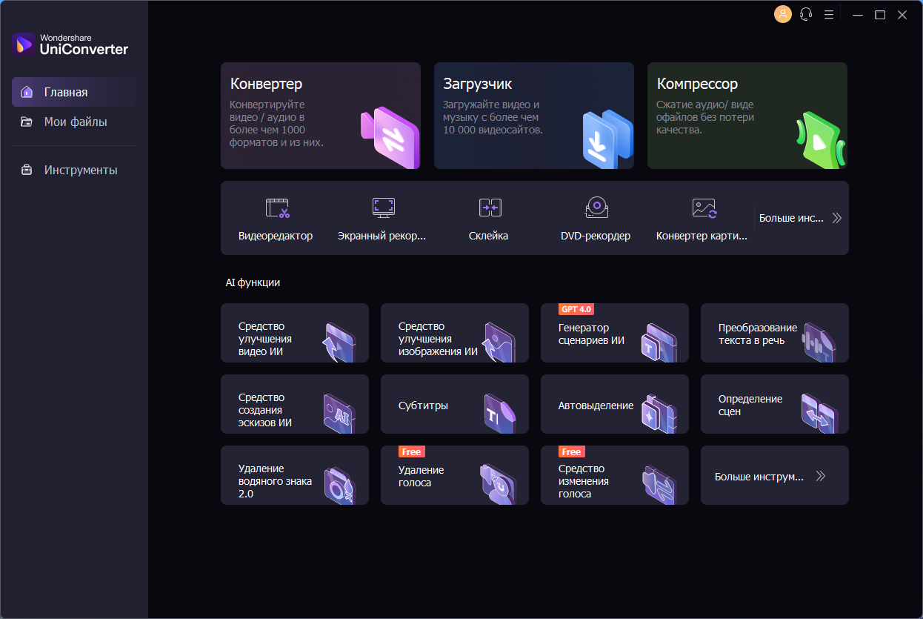
Task: Open the user account avatar icon
Action: pyautogui.click(x=783, y=14)
